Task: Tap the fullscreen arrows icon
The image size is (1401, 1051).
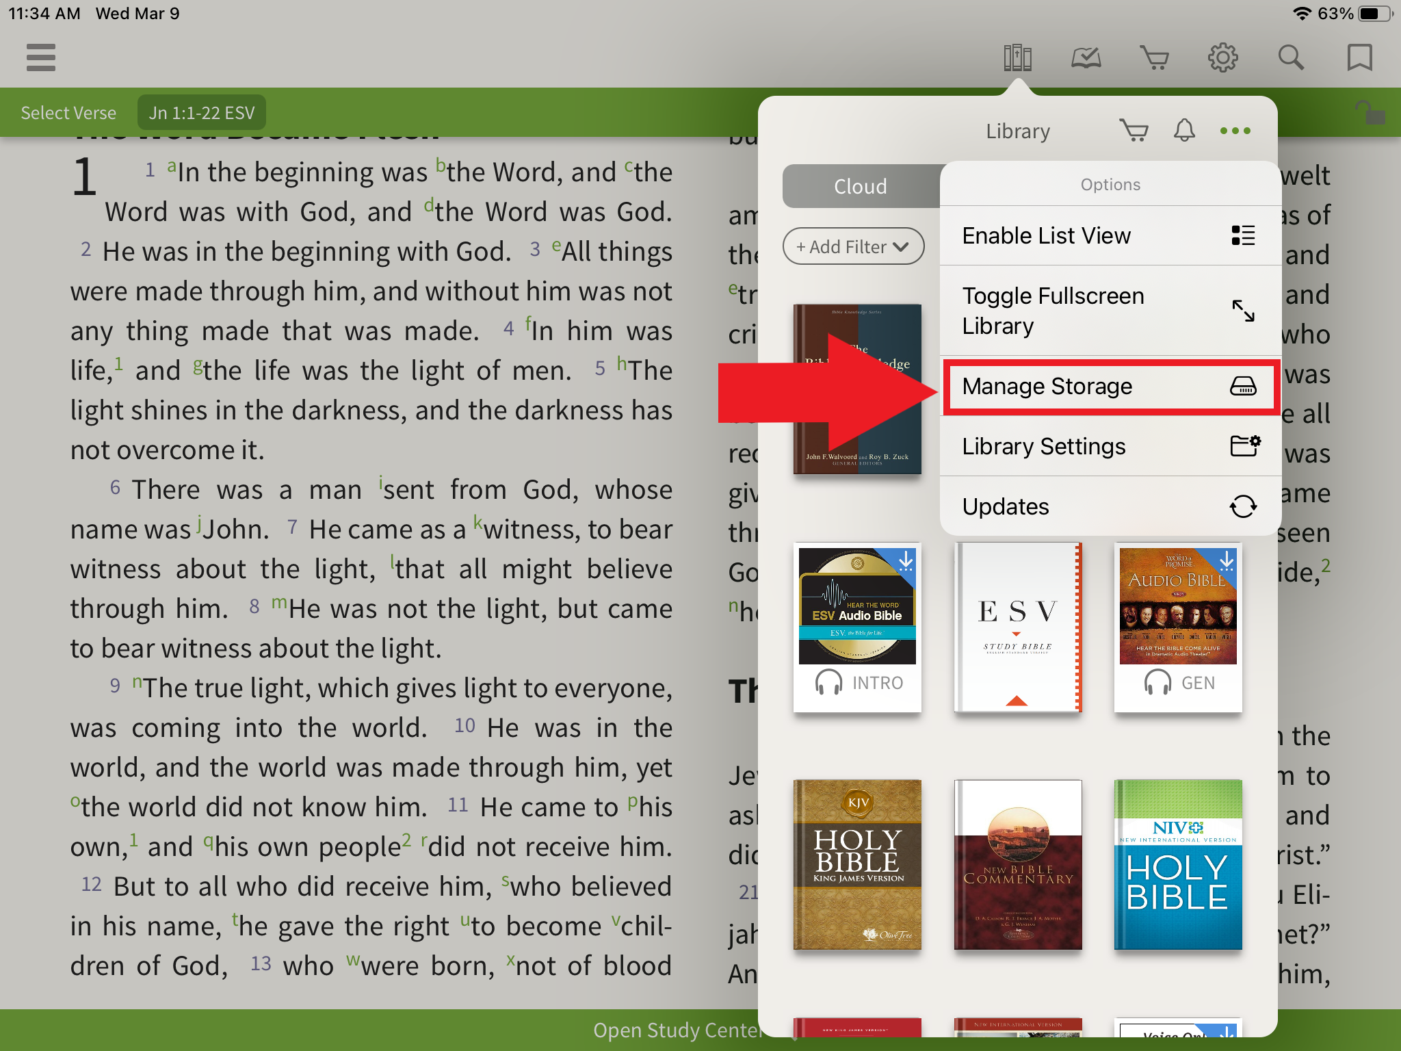Action: (1243, 311)
